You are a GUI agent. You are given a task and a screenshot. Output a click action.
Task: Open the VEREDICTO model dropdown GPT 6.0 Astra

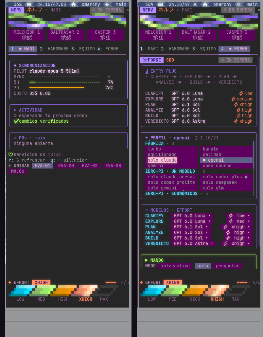click(x=194, y=244)
